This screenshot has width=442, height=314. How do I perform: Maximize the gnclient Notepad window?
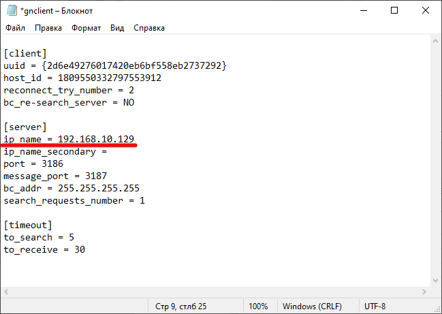tap(394, 10)
